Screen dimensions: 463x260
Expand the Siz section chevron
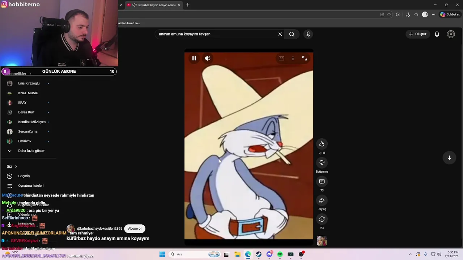click(16, 166)
